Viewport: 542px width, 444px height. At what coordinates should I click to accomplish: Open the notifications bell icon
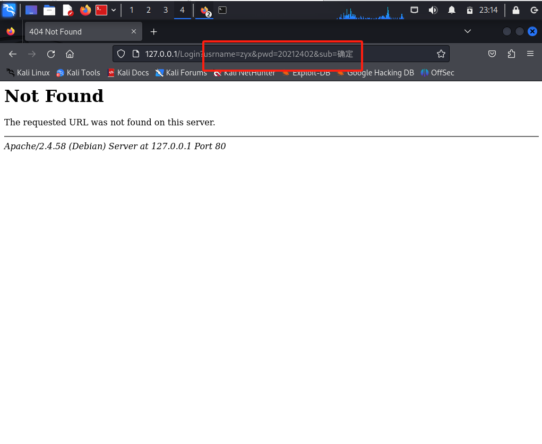click(451, 10)
